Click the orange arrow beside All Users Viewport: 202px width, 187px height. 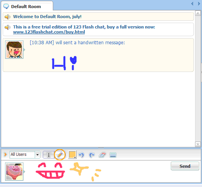pyautogui.click(x=5, y=154)
